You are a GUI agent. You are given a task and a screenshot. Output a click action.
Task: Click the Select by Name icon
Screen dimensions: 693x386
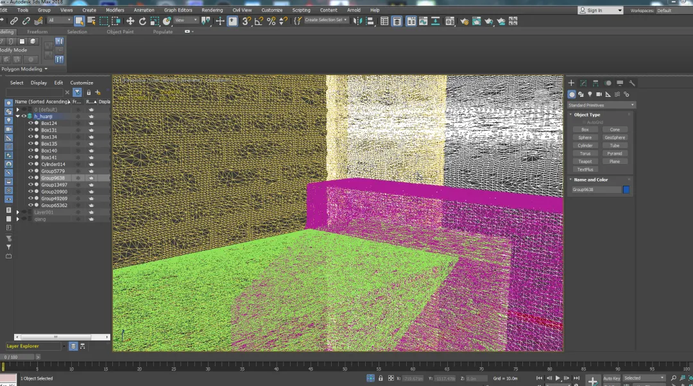coord(91,21)
